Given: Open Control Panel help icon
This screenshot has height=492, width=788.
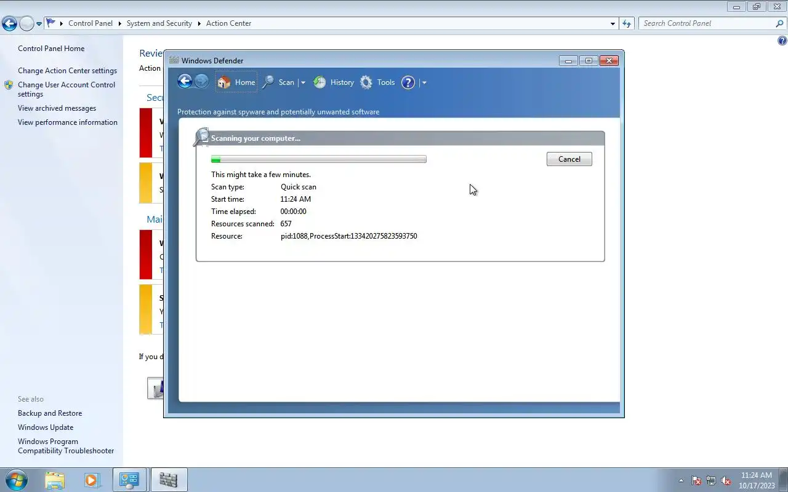Looking at the screenshot, I should 782,41.
